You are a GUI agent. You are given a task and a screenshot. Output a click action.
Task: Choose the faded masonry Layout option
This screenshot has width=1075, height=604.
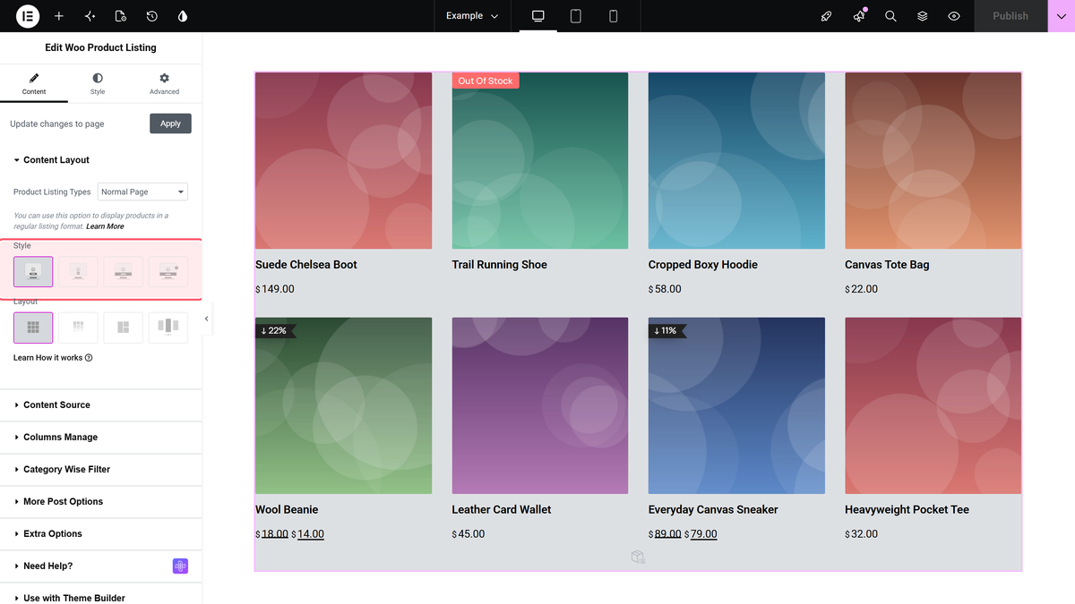pos(78,328)
